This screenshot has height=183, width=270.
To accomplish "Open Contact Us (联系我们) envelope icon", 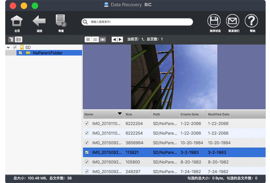I will click(x=233, y=21).
